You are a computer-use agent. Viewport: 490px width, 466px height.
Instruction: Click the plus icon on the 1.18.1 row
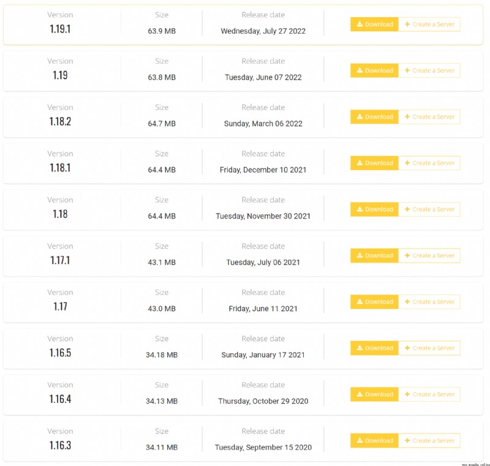407,163
